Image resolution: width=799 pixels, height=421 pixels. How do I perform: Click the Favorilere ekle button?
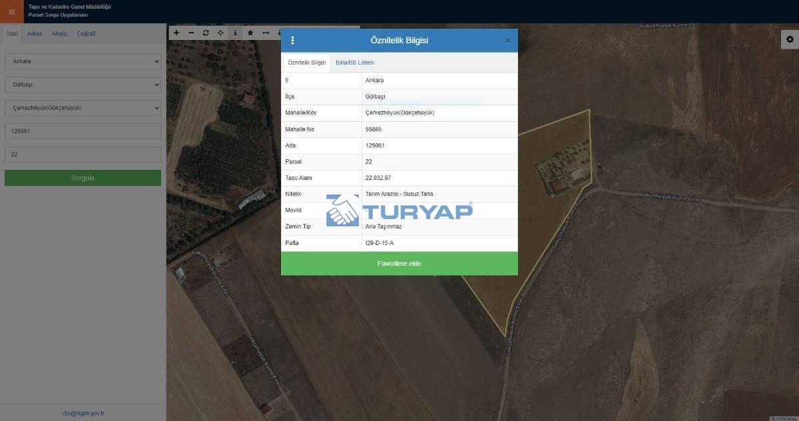[399, 264]
